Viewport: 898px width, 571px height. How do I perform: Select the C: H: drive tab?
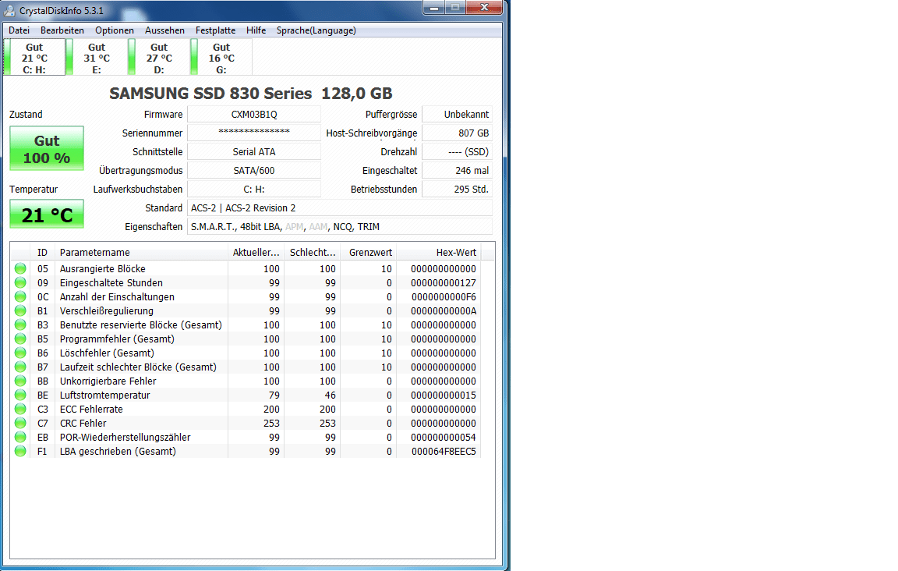click(34, 57)
